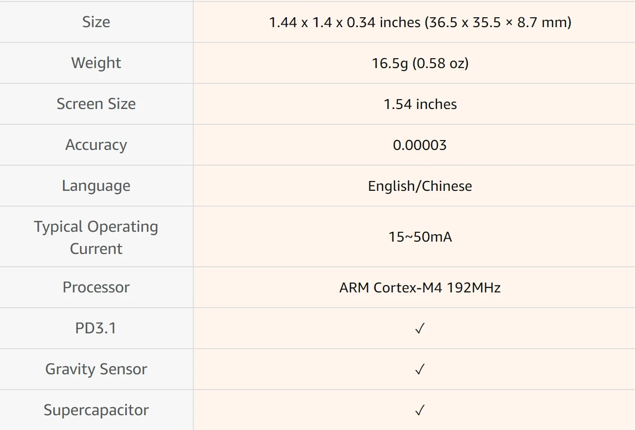The height and width of the screenshot is (430, 635).
Task: Select the Weight row label
Action: [x=96, y=63]
